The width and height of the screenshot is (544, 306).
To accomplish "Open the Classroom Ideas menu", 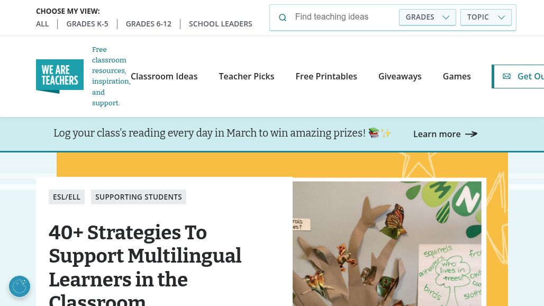I will [164, 76].
